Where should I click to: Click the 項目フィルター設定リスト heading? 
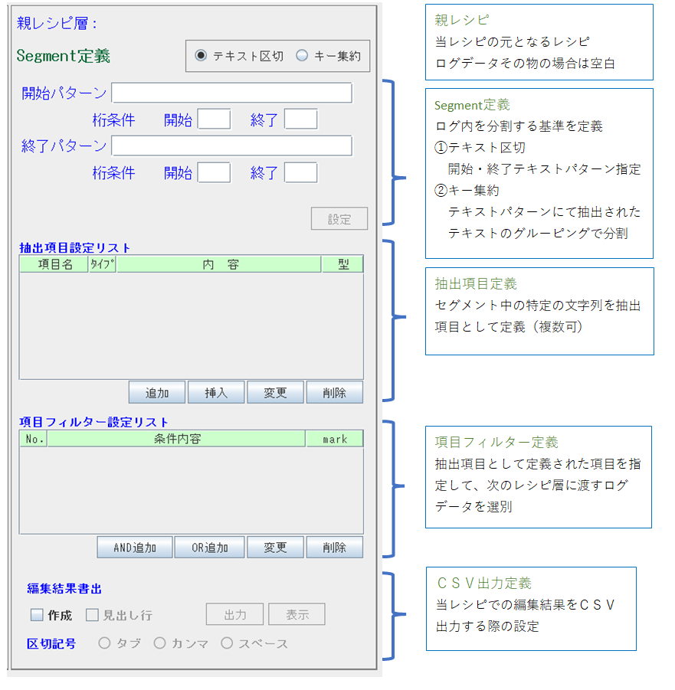click(x=93, y=422)
